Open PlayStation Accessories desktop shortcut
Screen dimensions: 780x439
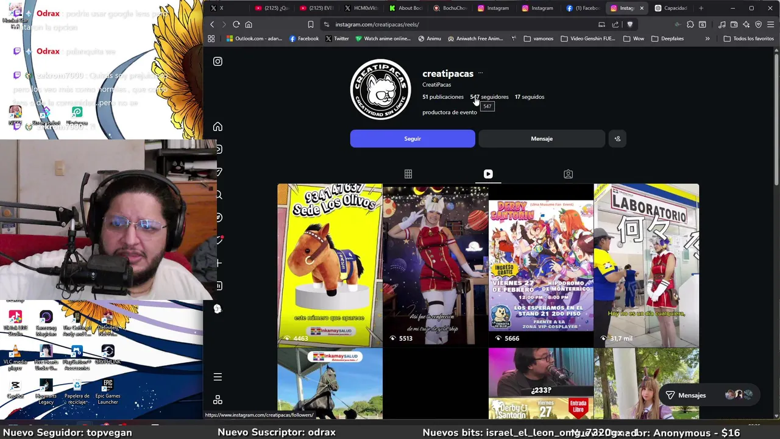(x=77, y=357)
